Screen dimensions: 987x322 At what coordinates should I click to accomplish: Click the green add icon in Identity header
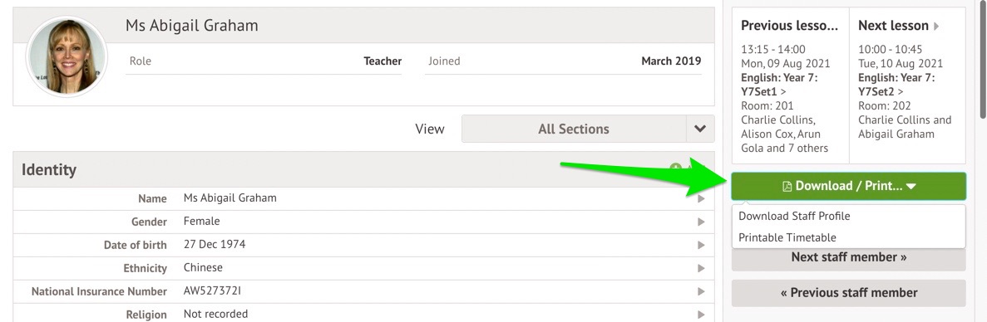676,168
